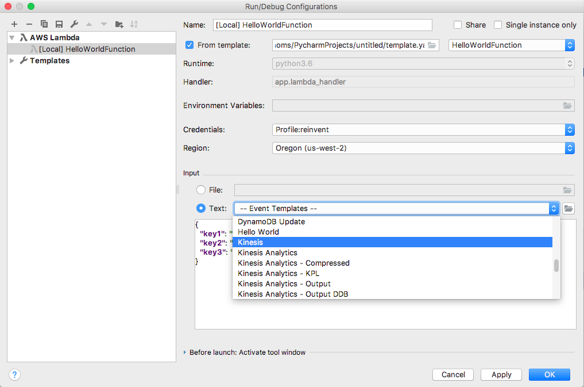Open the wrench icon in the toolbar
Image resolution: width=584 pixels, height=387 pixels.
74,24
